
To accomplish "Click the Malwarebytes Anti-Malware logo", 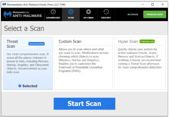I will (x=23, y=14).
